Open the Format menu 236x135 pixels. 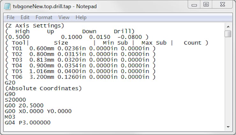click(44, 18)
